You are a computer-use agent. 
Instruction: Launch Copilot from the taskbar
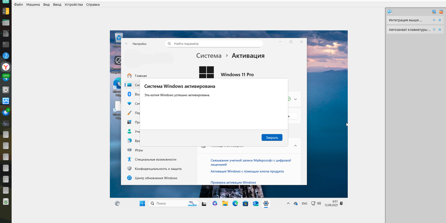[x=214, y=203]
